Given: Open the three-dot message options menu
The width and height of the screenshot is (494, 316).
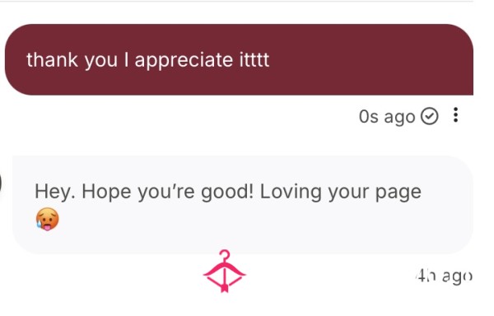Looking at the screenshot, I should pyautogui.click(x=455, y=115).
